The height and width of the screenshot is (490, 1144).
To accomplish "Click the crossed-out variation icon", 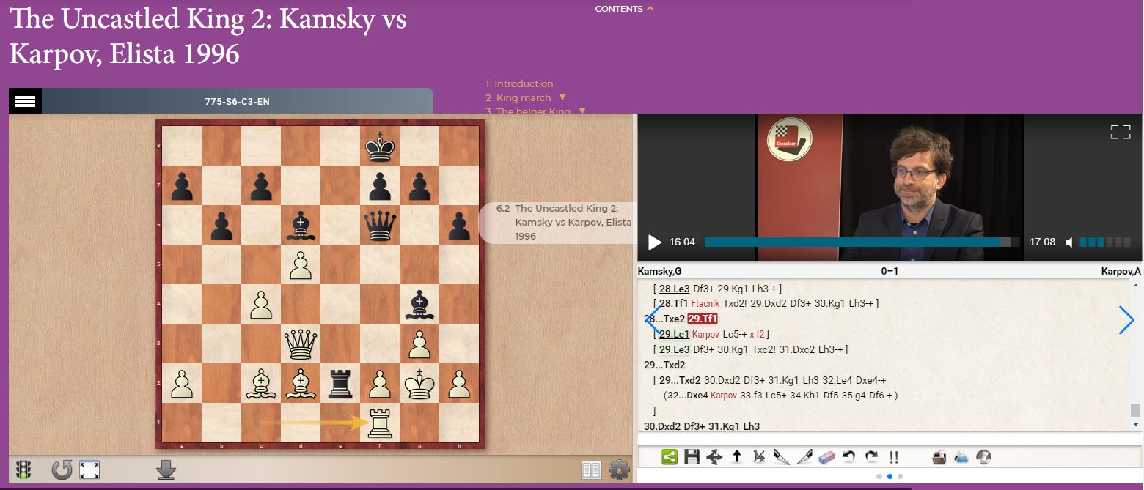I will [759, 457].
